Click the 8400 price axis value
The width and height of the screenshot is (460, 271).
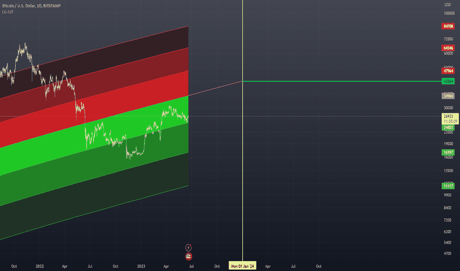pos(447,208)
